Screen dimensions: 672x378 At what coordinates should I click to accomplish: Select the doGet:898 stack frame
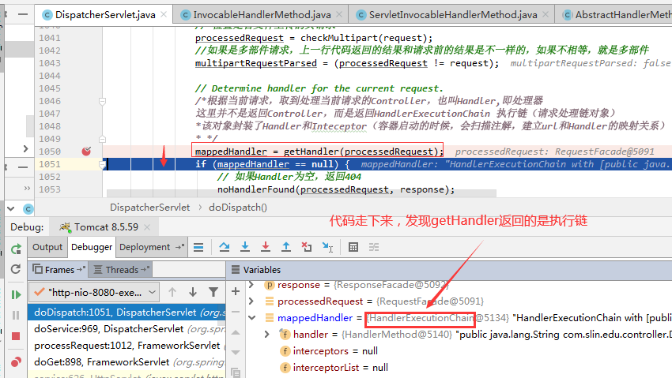click(126, 362)
